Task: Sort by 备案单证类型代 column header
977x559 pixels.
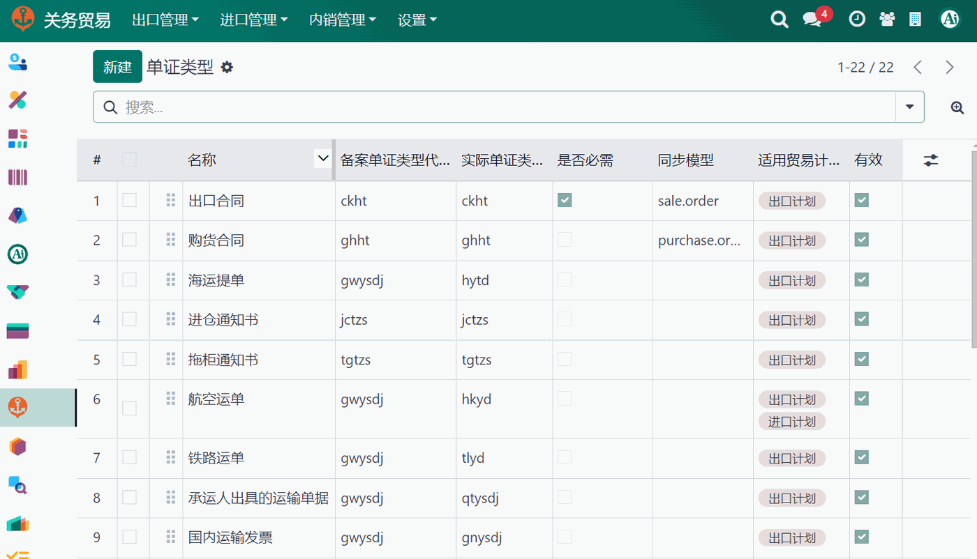Action: [395, 160]
